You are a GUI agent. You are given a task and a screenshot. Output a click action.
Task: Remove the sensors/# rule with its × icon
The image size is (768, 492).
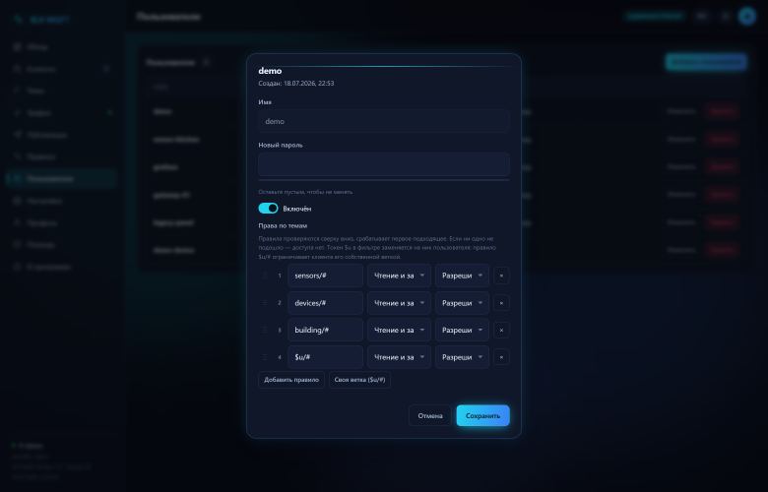coord(501,276)
